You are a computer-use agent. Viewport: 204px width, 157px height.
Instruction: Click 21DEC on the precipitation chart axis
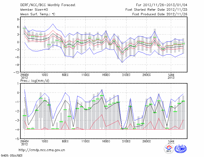tap(126, 141)
